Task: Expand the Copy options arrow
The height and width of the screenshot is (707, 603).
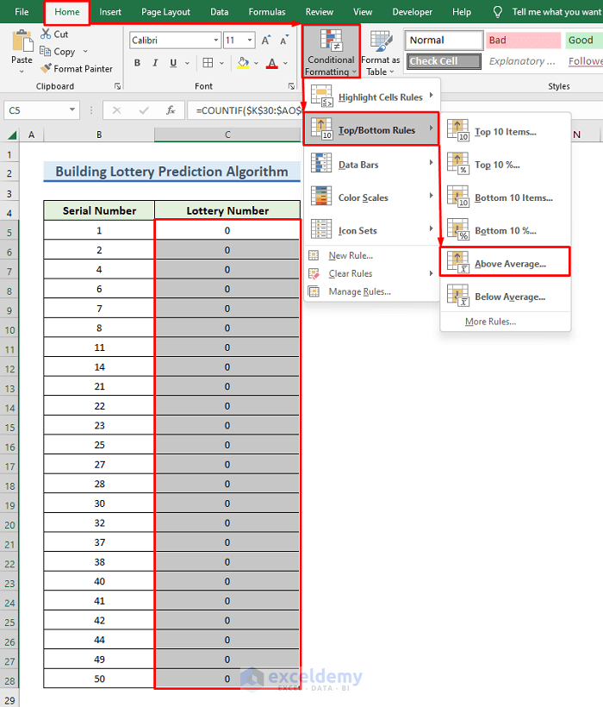Action: [x=85, y=52]
